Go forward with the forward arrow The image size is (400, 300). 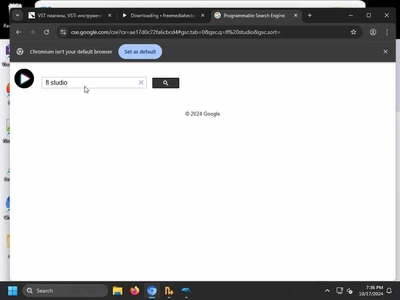tap(32, 32)
